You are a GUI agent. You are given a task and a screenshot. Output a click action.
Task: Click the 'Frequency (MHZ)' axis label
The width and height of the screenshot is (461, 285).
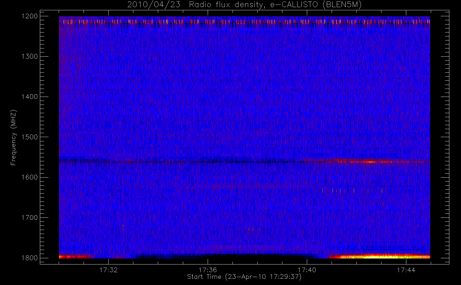(13, 137)
